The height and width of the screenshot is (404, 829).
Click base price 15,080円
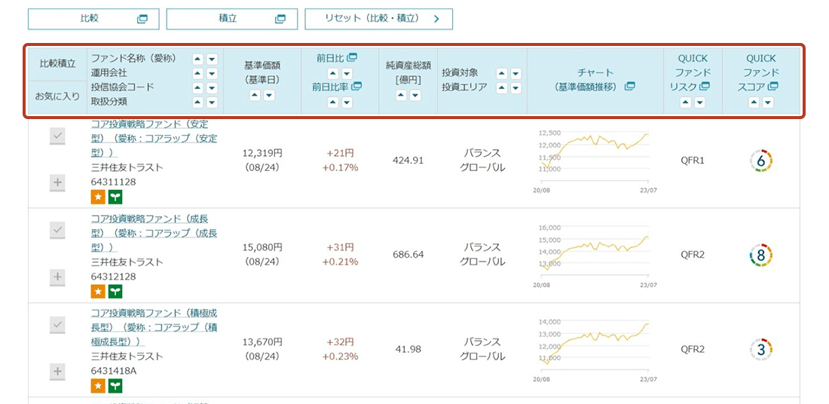pyautogui.click(x=262, y=247)
